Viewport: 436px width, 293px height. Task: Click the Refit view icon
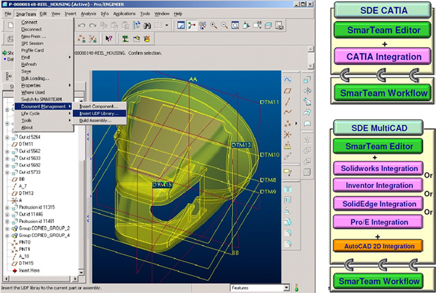[x=235, y=26]
